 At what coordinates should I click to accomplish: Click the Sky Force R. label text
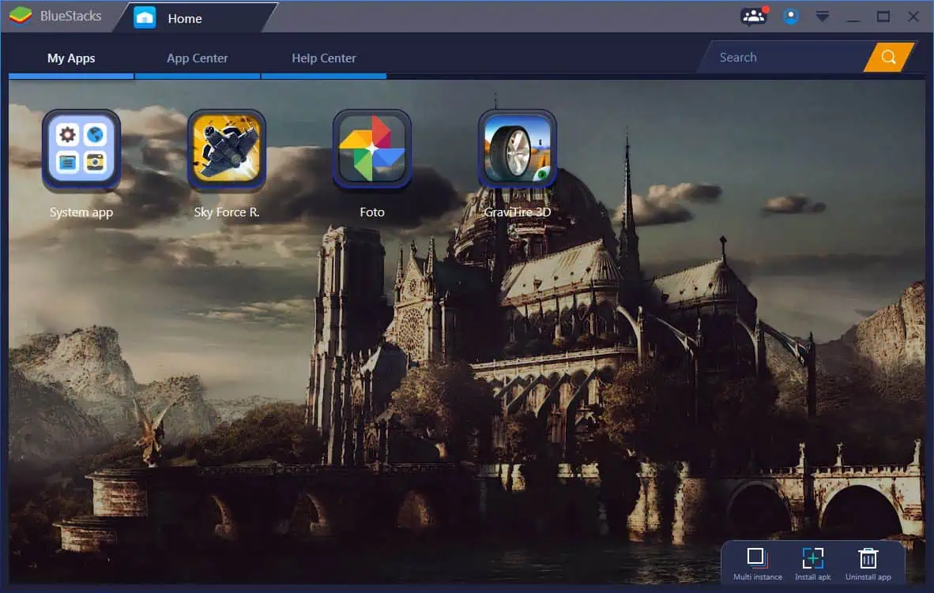tap(226, 212)
